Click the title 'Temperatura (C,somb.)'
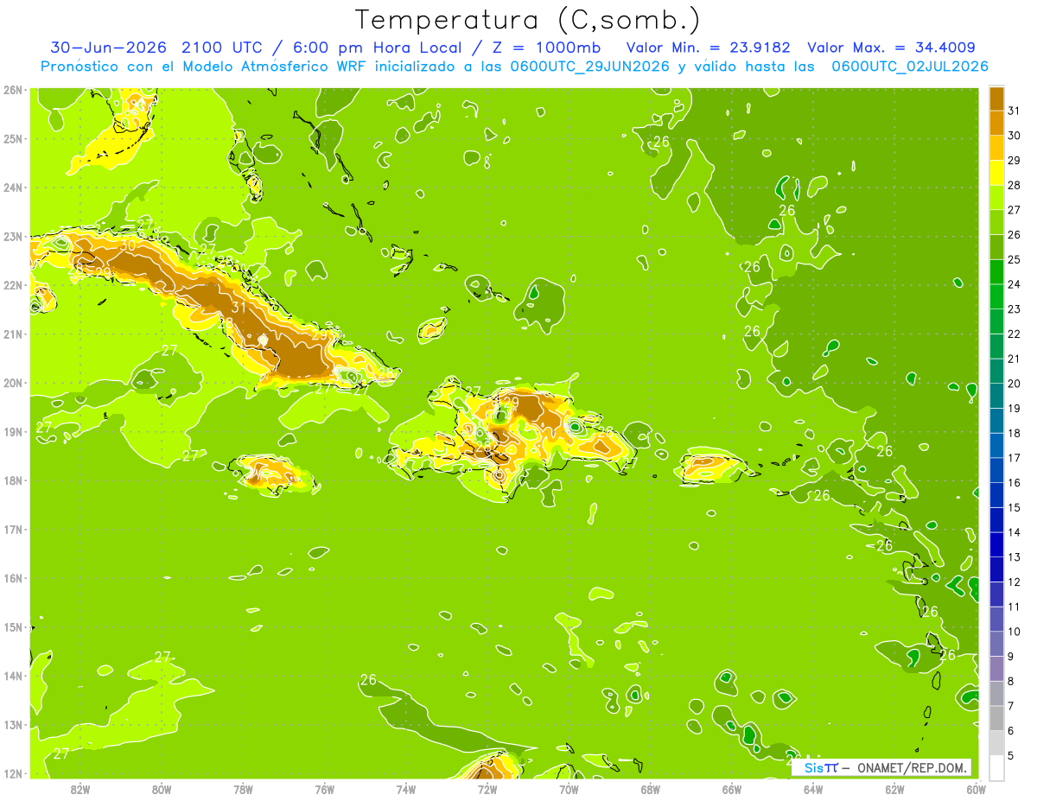1037x801 pixels. tap(528, 20)
